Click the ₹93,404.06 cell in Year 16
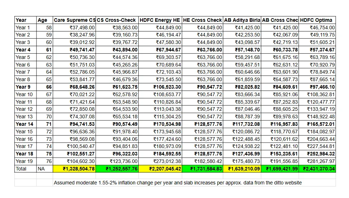Screen dimensions: 349x198 (x=117, y=139)
